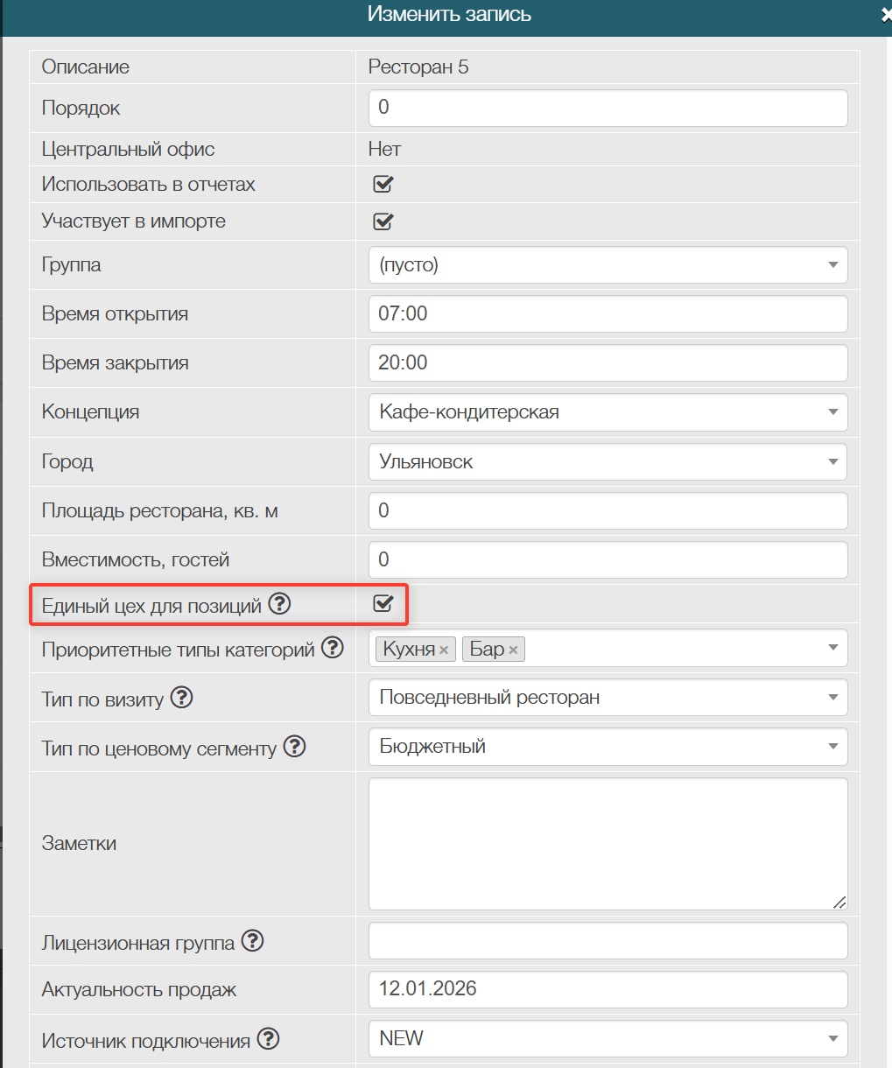Uncheck Участвует в импорте checkbox

tap(383, 221)
